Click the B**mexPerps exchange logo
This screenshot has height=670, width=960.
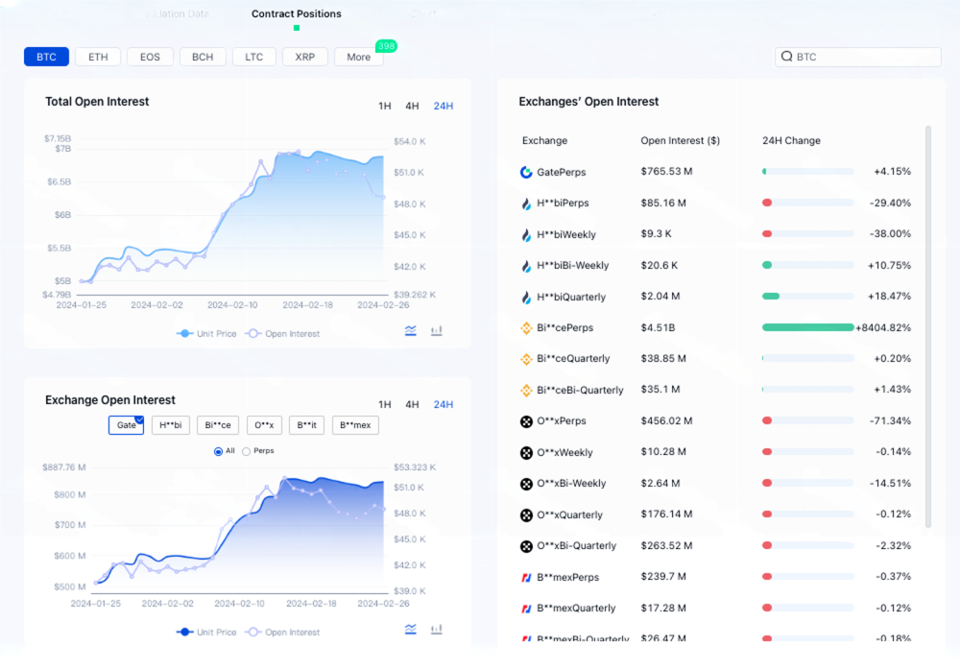click(x=526, y=577)
